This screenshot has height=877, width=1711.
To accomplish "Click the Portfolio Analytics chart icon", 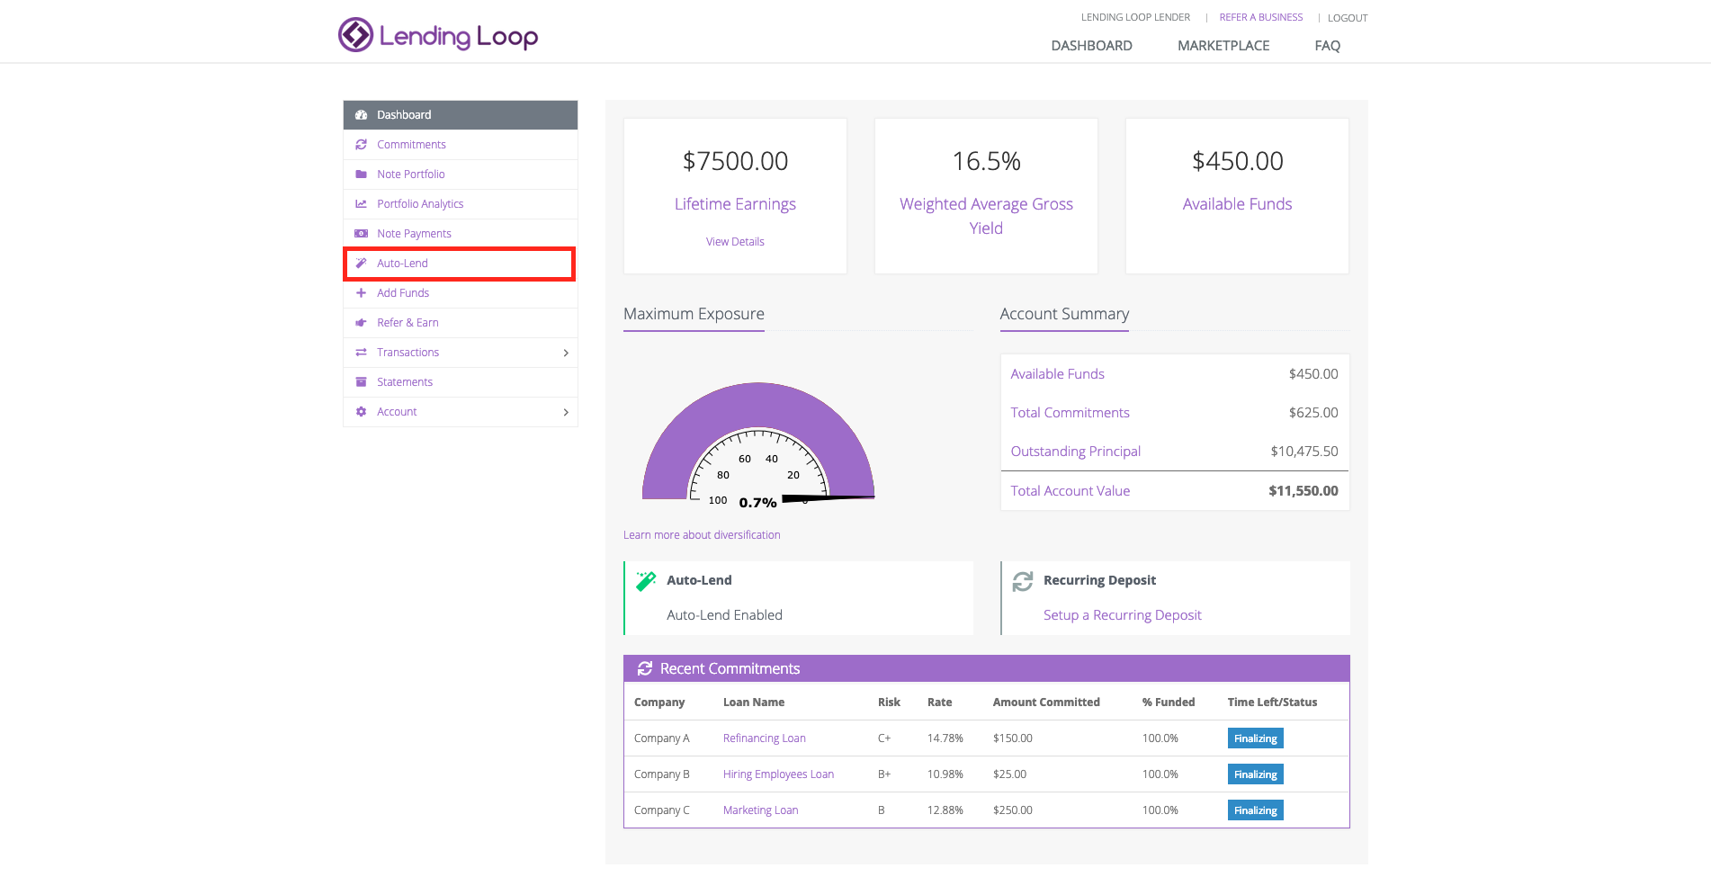I will tap(361, 204).
